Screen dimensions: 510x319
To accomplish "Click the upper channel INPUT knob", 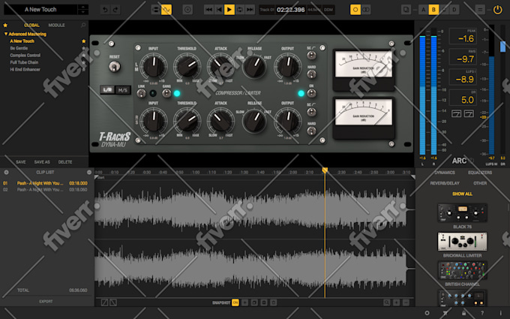I will 154,66.
